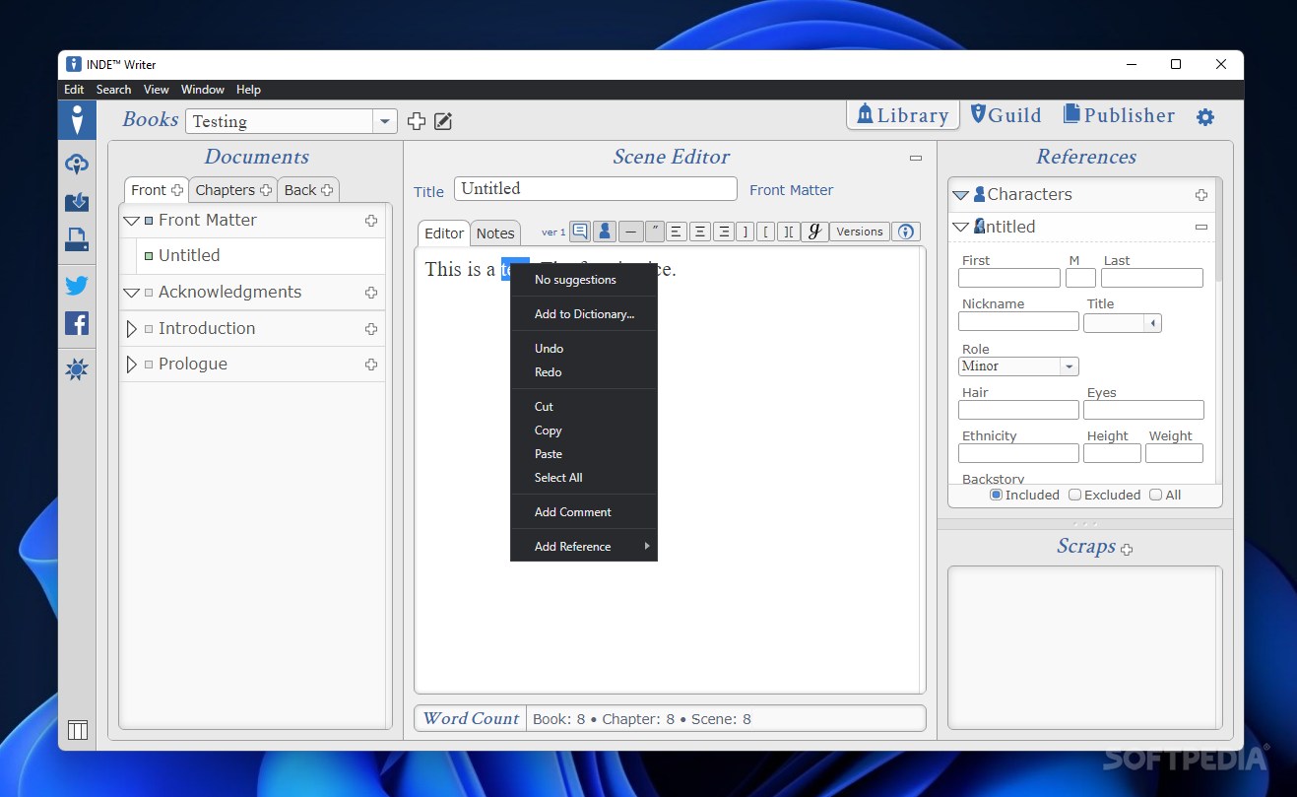The image size is (1297, 797).
Task: Open the Edit menu
Action: [74, 90]
